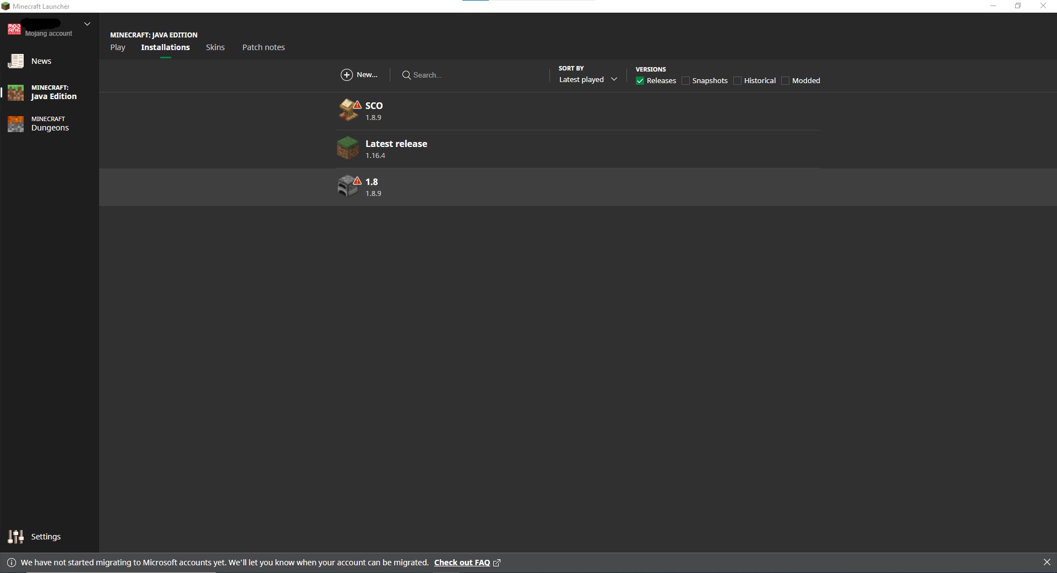
Task: Minimize the Minecraft Launcher window
Action: coord(993,6)
